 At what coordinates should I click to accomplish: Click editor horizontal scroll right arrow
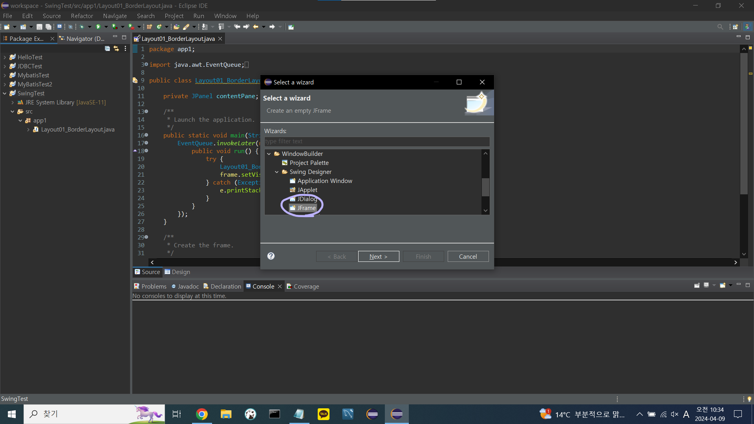coord(736,262)
